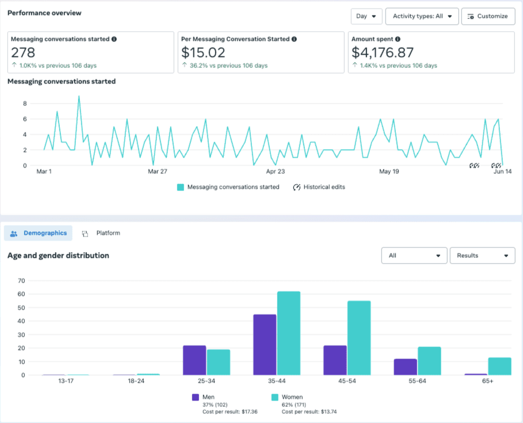Image resolution: width=523 pixels, height=423 pixels.
Task: Open the Results metric dropdown
Action: click(x=482, y=256)
